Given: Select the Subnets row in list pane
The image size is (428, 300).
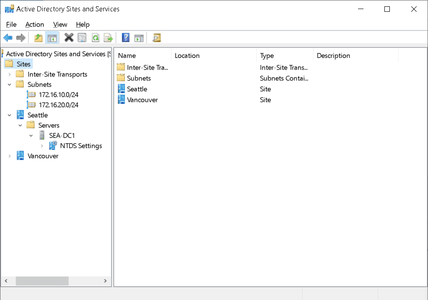Looking at the screenshot, I should (139, 78).
